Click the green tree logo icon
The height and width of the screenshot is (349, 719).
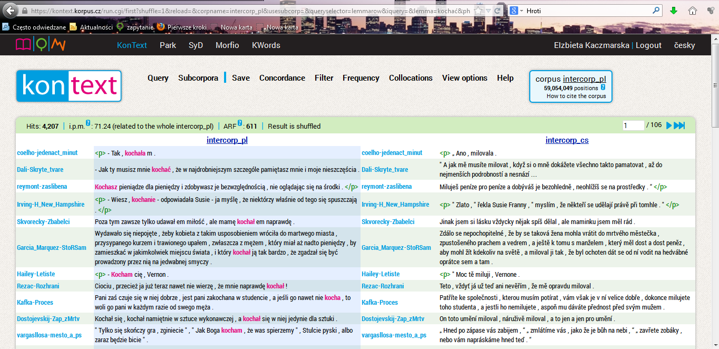click(x=41, y=45)
